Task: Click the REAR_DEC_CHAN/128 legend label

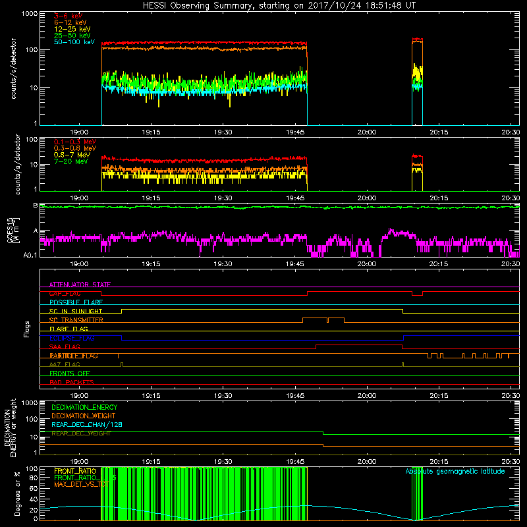Action: (87, 424)
